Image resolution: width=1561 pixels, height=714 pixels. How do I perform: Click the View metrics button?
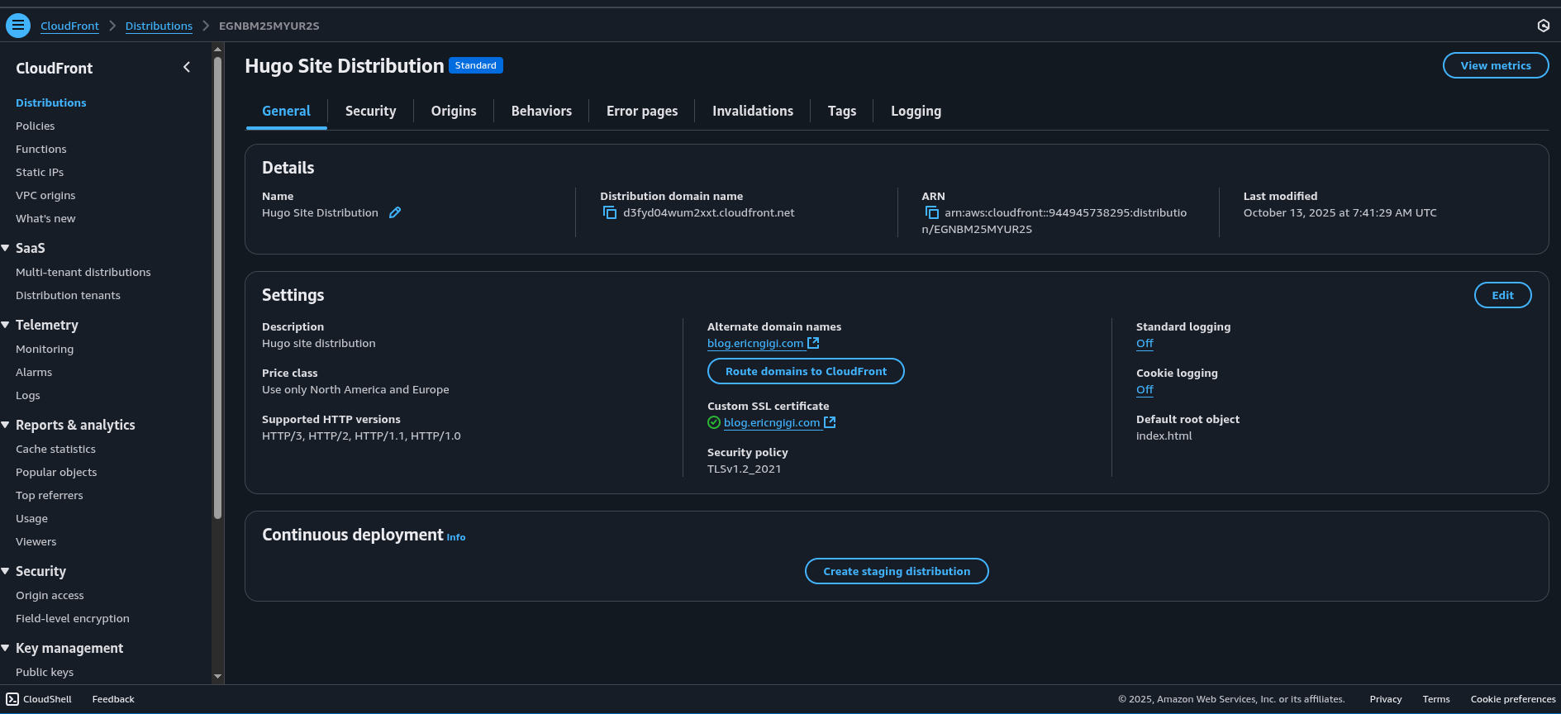(x=1496, y=65)
